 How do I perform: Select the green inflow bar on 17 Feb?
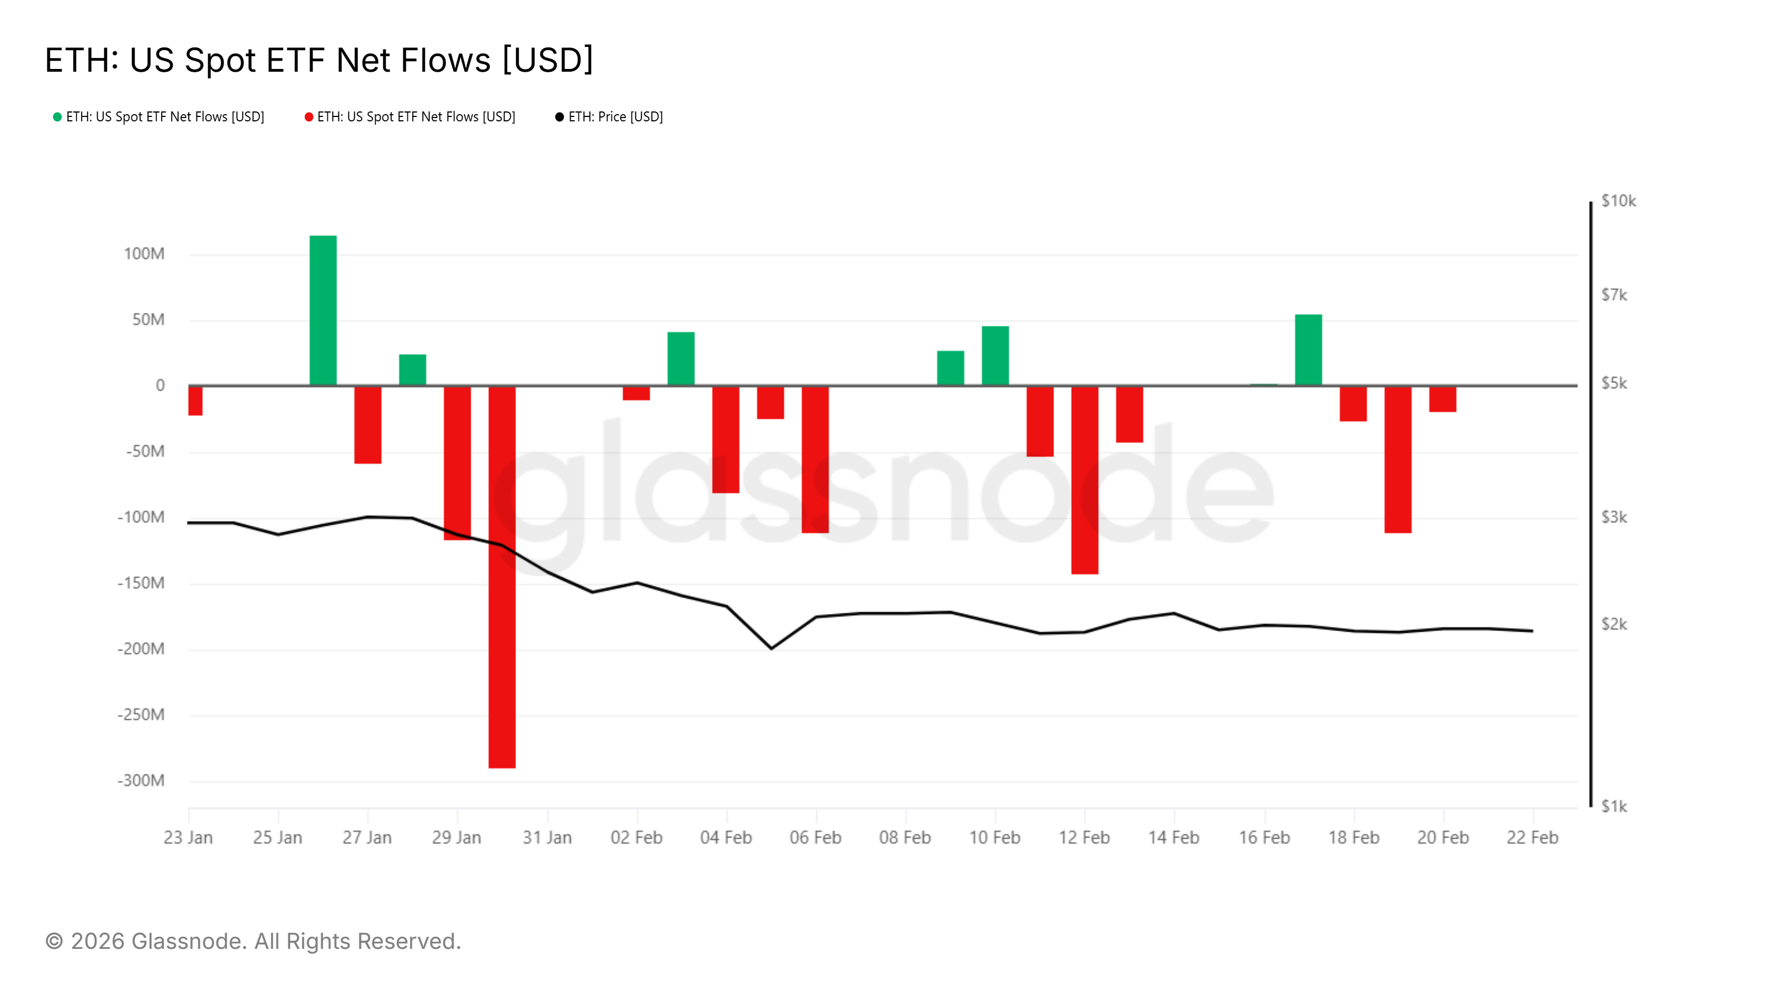click(x=1308, y=350)
